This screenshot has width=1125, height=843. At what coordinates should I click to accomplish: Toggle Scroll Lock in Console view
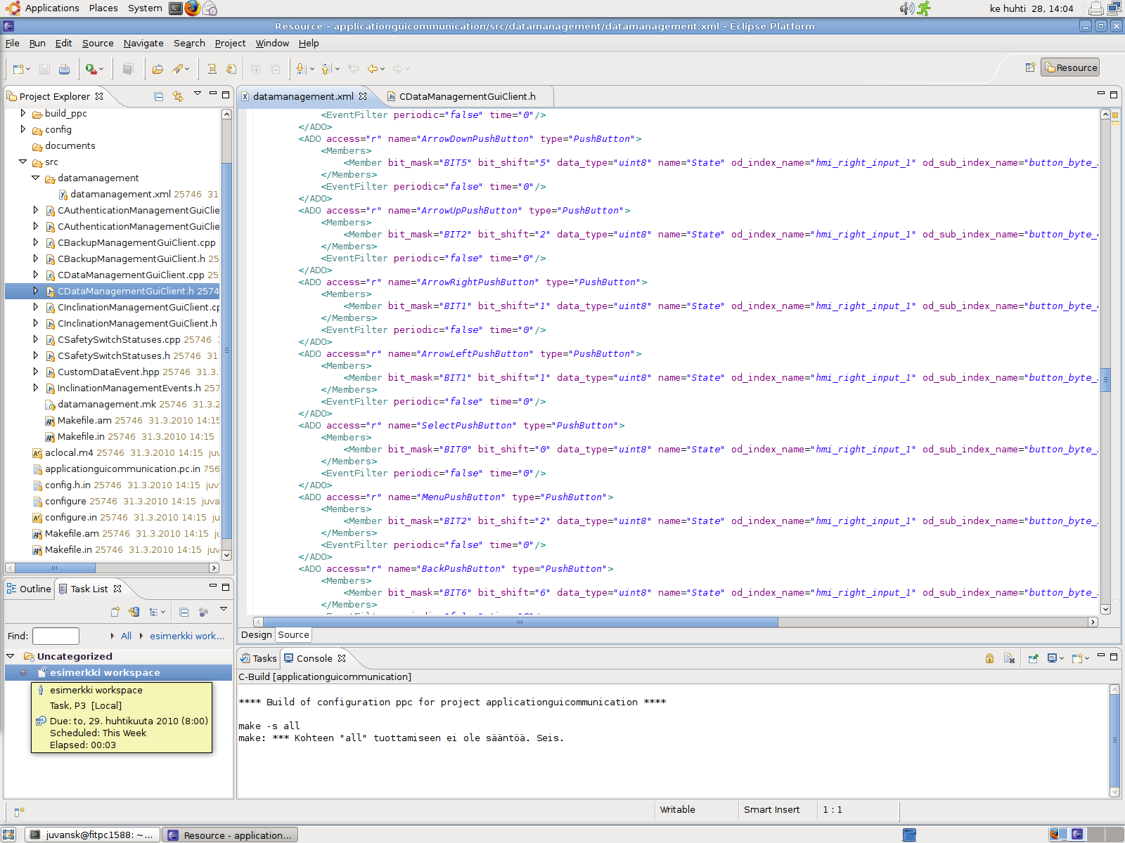[989, 658]
